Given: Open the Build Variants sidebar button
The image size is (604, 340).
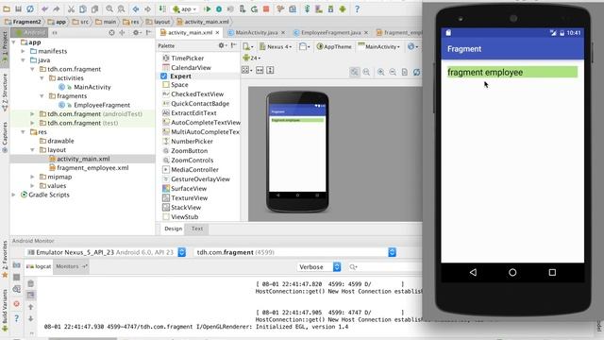Looking at the screenshot, I should 5,311.
